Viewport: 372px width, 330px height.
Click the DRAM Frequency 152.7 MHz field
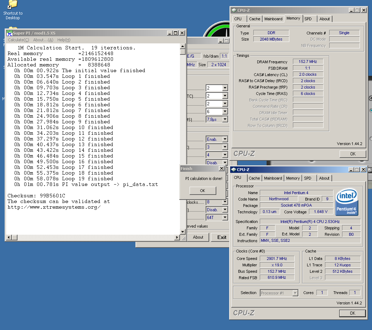click(x=308, y=62)
